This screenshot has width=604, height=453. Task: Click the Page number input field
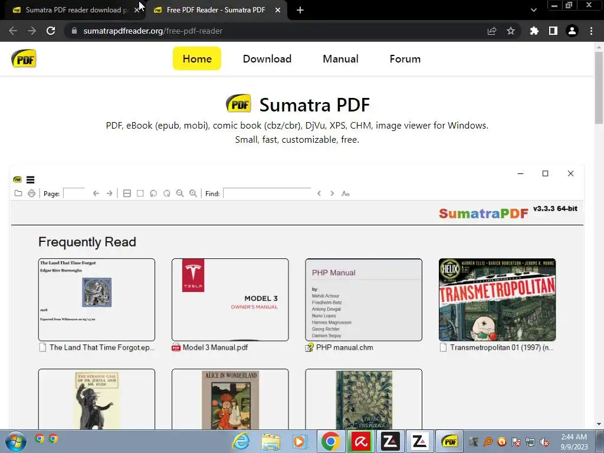[x=74, y=193]
